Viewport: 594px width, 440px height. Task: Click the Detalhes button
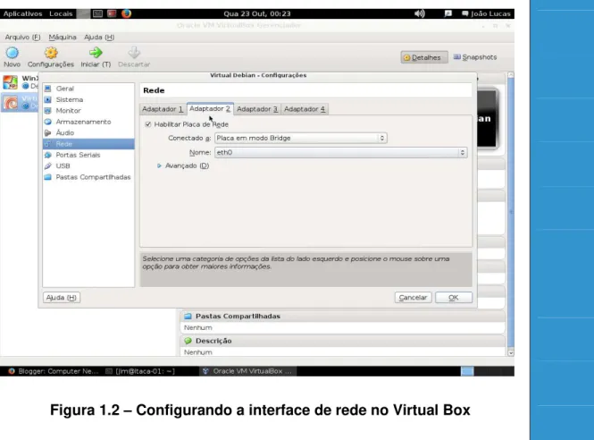[x=424, y=57]
